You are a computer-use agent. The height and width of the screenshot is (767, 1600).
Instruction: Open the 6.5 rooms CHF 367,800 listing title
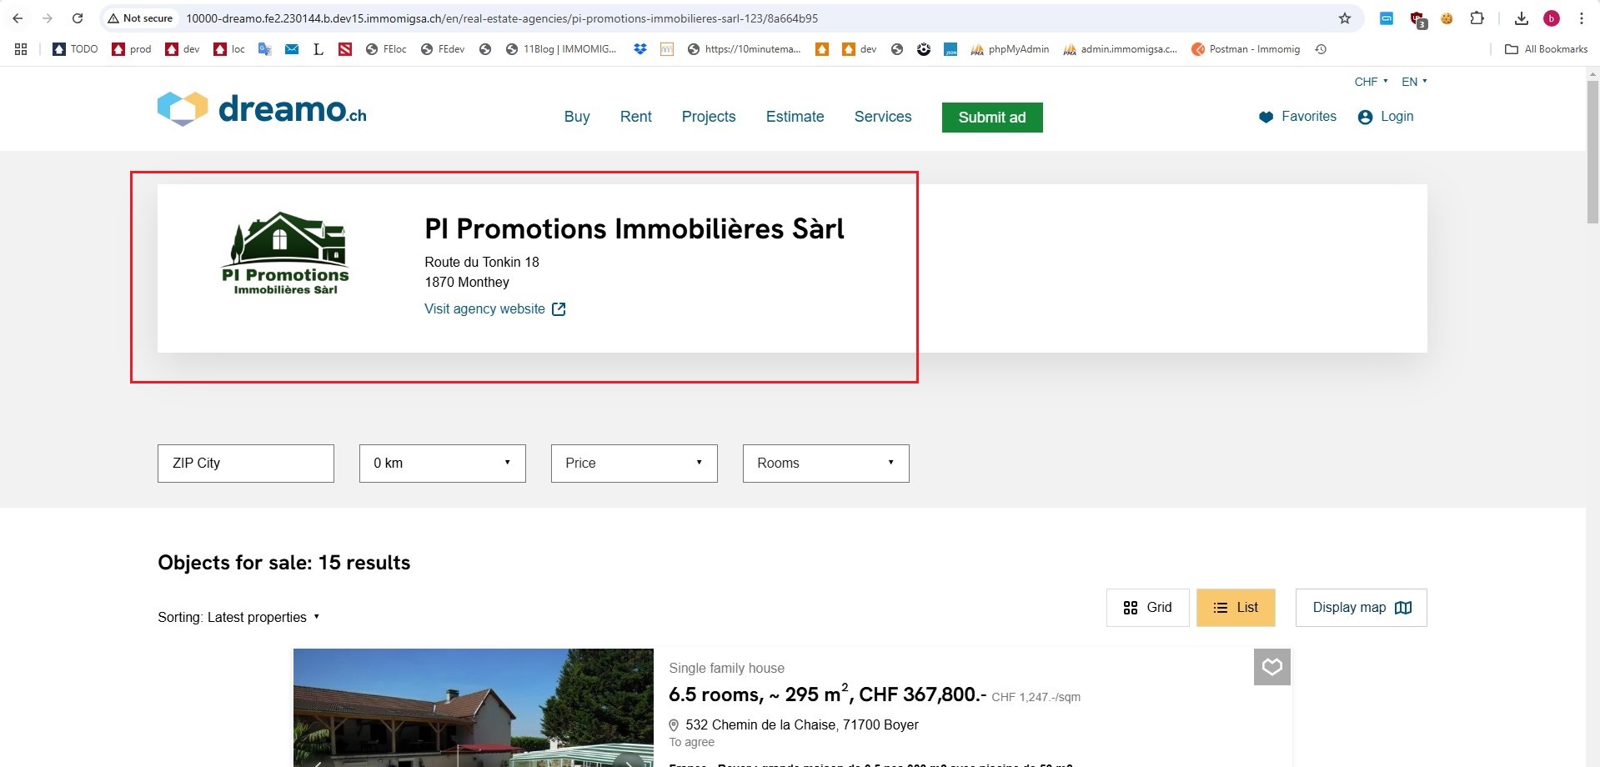827,694
